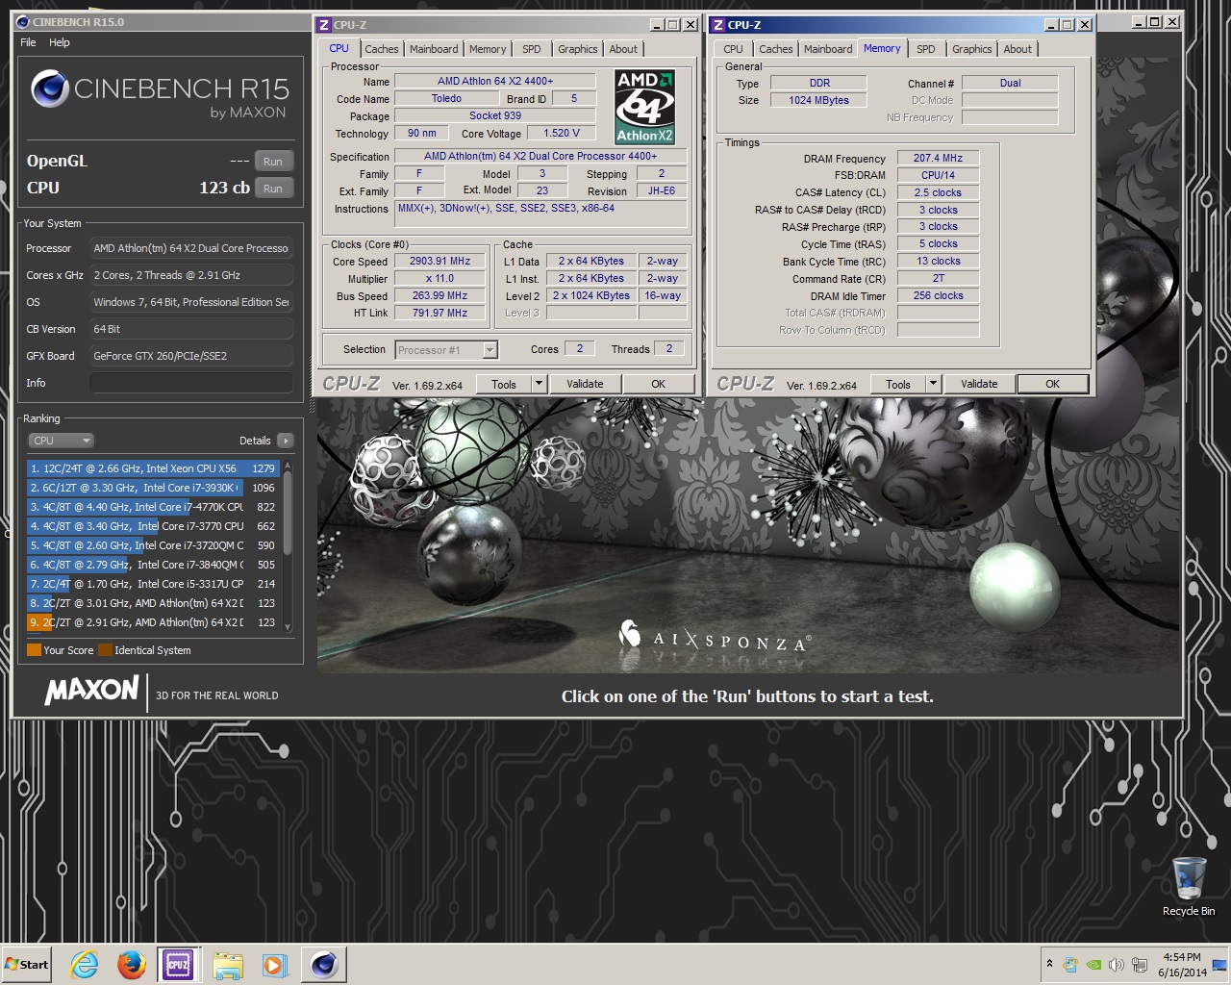
Task: Open Mainboard tab in right CPU-Z window
Action: coord(828,49)
